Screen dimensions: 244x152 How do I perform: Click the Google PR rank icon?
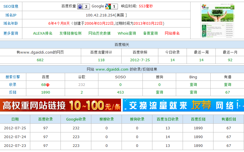(108, 7)
